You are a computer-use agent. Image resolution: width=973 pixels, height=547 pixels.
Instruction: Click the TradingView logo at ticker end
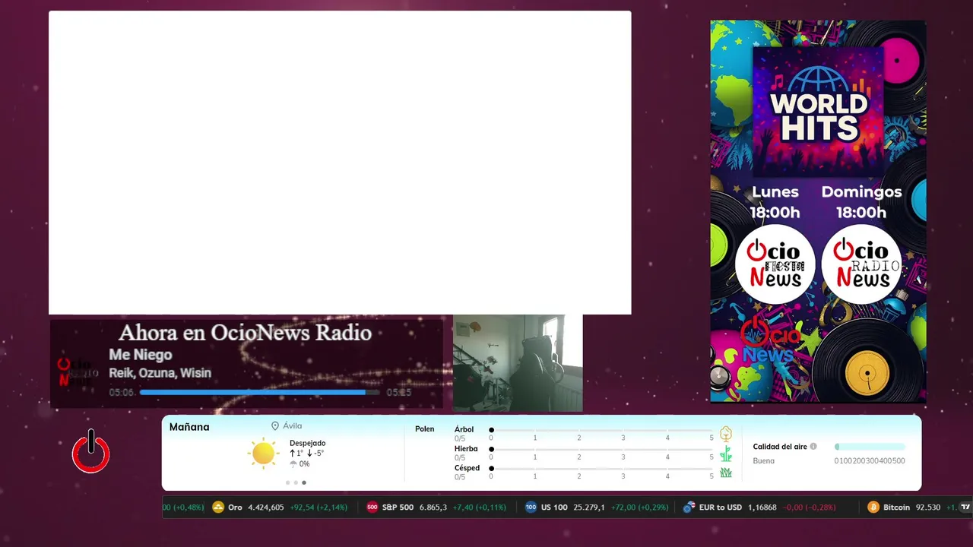tap(965, 507)
